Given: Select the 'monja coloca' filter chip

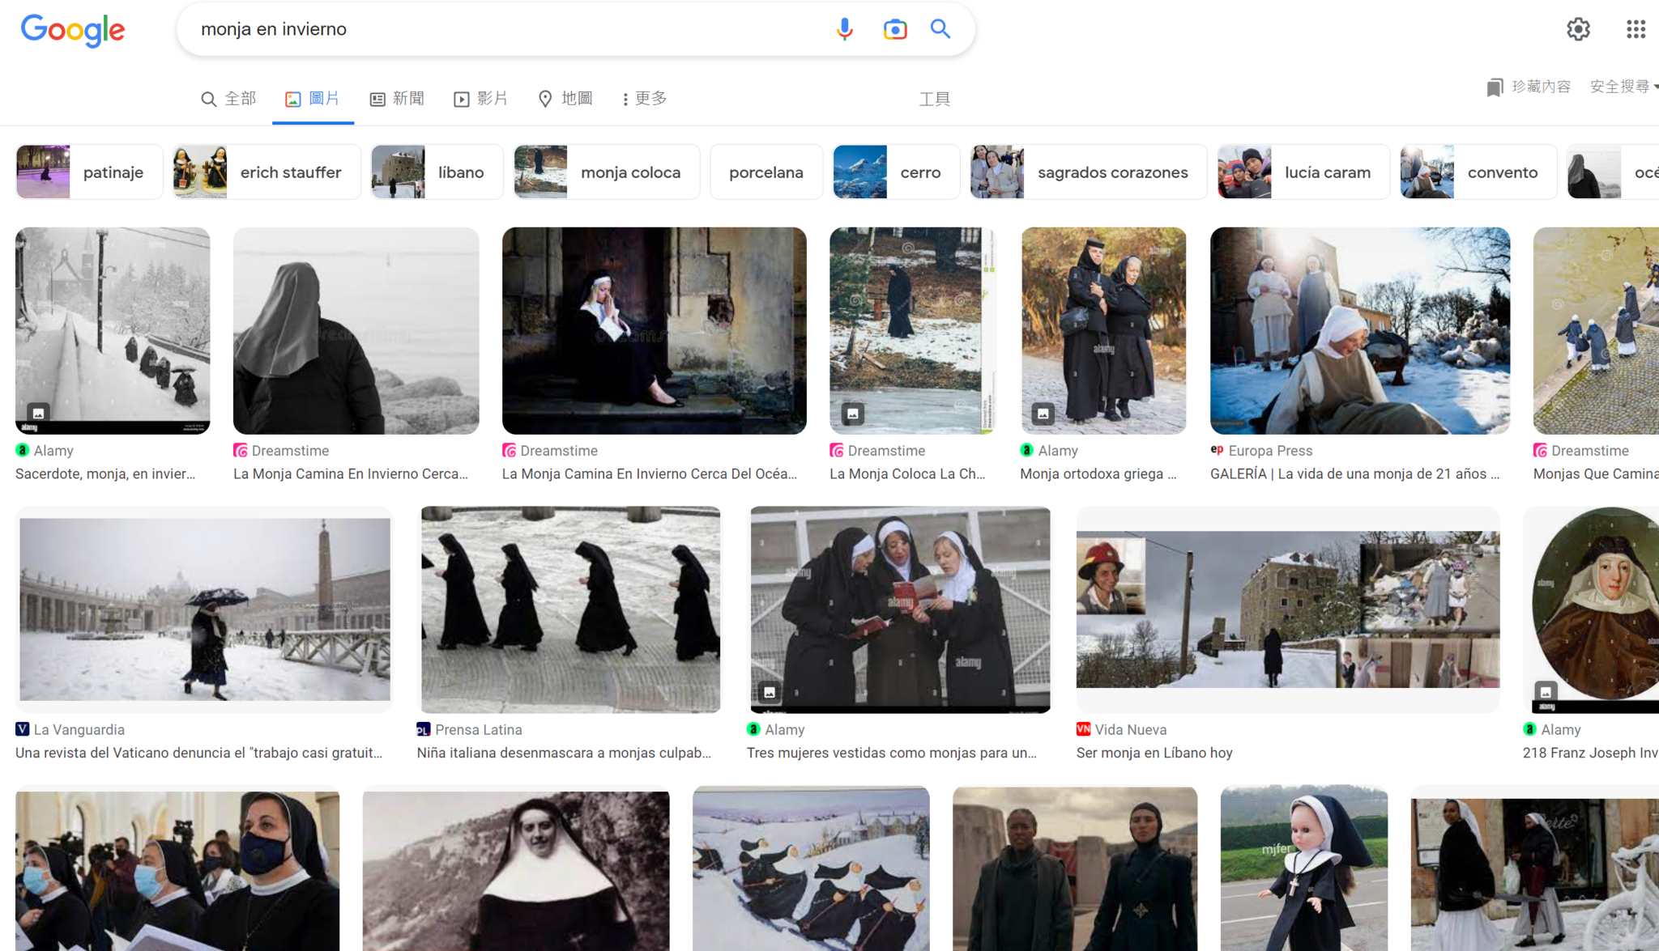Looking at the screenshot, I should pos(607,172).
